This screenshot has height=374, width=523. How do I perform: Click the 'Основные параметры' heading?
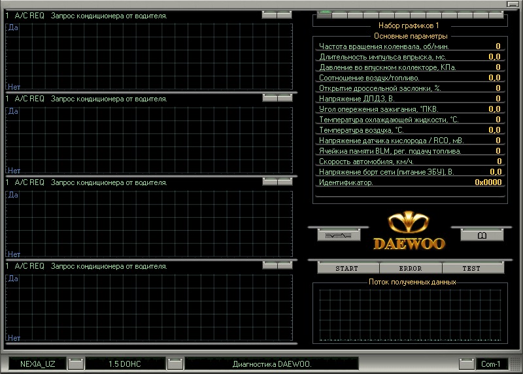point(411,36)
